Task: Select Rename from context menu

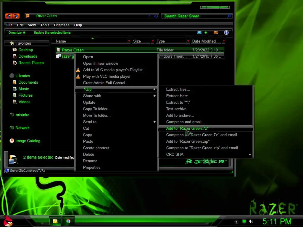Action: pyautogui.click(x=116, y=161)
